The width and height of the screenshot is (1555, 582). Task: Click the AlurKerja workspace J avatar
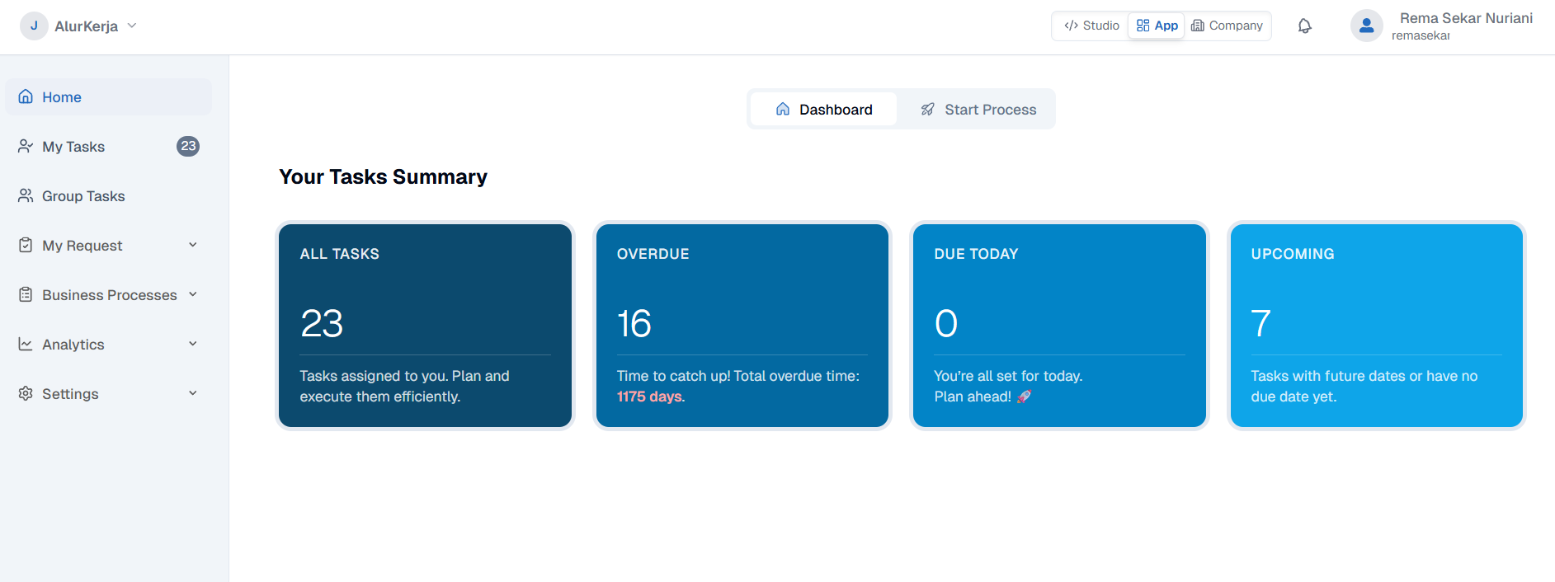coord(34,26)
